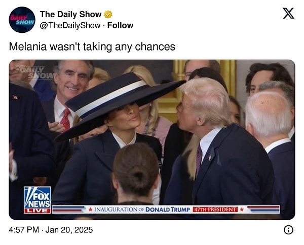Click the tweet text about Melania

[92, 47]
